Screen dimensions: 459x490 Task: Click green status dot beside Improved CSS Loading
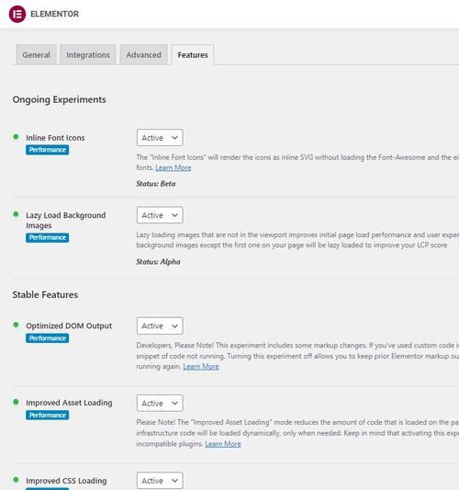click(x=16, y=480)
